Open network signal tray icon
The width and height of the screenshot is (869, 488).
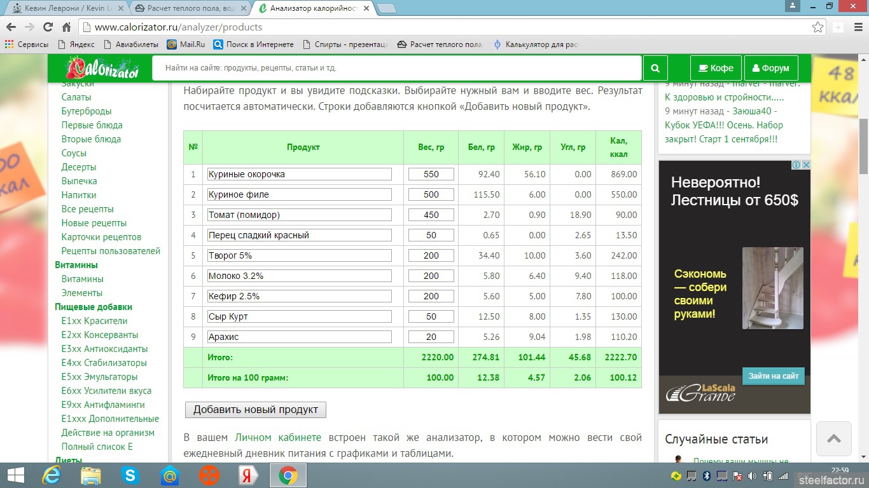click(x=783, y=475)
